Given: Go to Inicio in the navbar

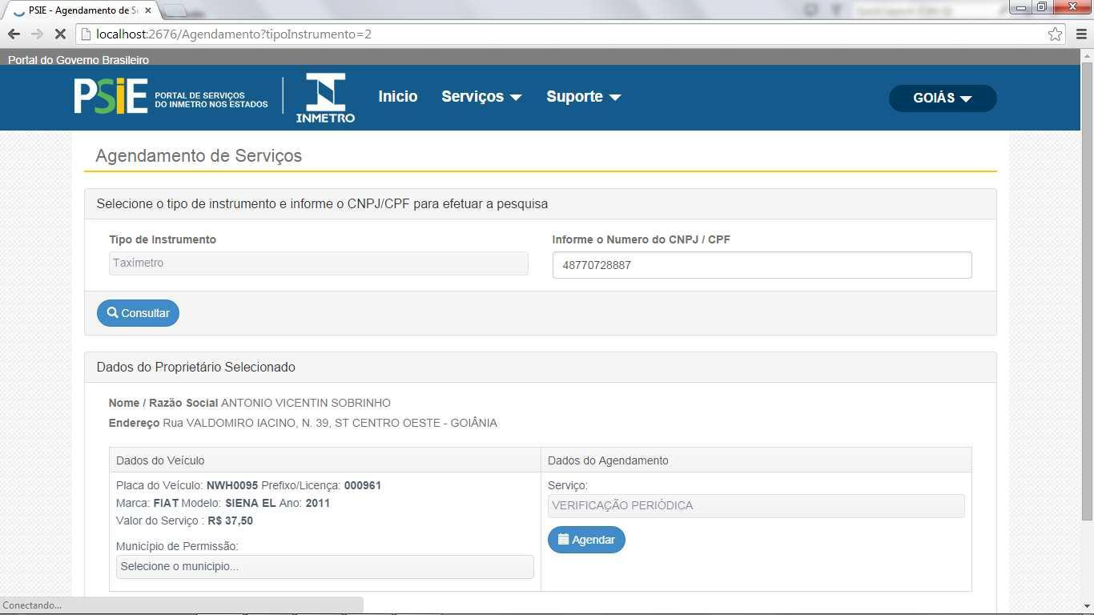Looking at the screenshot, I should click(x=398, y=96).
